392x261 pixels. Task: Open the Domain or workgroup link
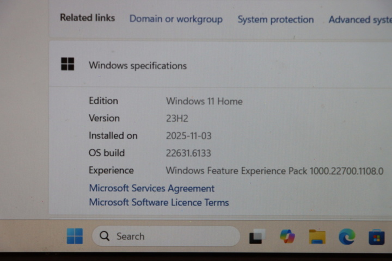click(176, 19)
